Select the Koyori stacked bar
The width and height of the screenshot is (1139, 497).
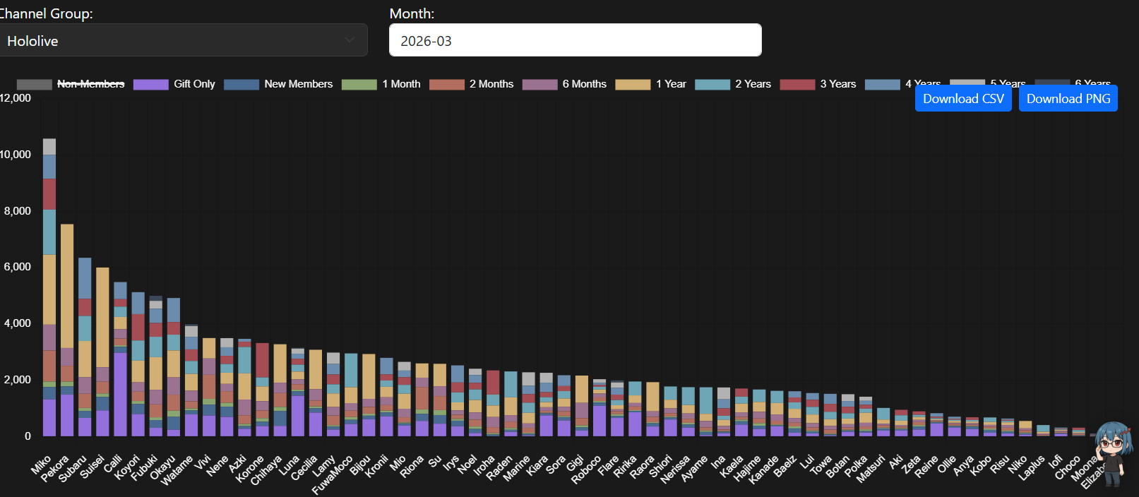(138, 364)
